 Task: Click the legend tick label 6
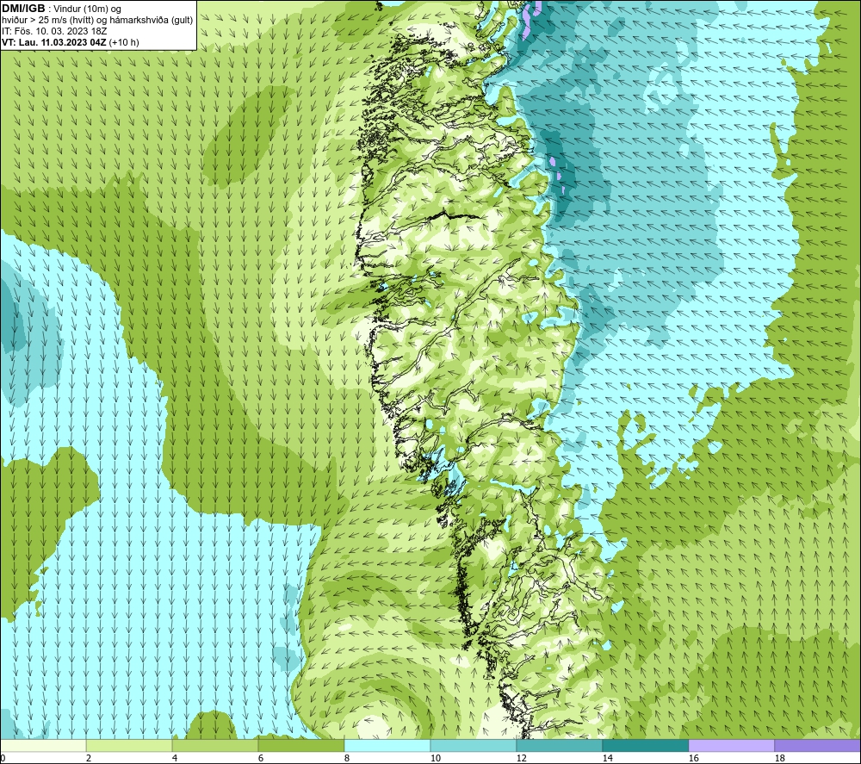click(x=261, y=759)
